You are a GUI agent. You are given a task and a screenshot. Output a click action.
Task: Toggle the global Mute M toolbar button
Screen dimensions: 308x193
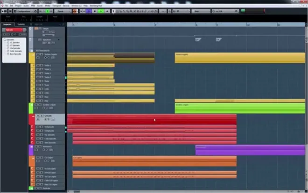pyautogui.click(x=40, y=11)
